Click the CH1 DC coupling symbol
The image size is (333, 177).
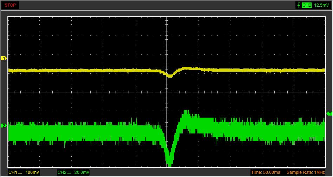pos(20,172)
